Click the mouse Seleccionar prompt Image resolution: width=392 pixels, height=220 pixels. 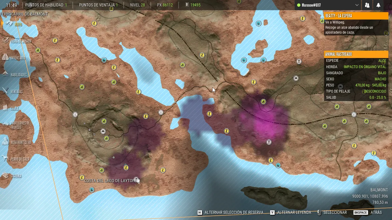332,212
